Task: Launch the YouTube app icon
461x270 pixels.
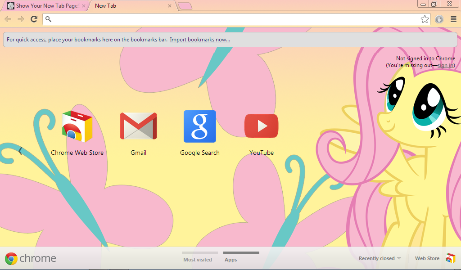Action: pos(262,126)
